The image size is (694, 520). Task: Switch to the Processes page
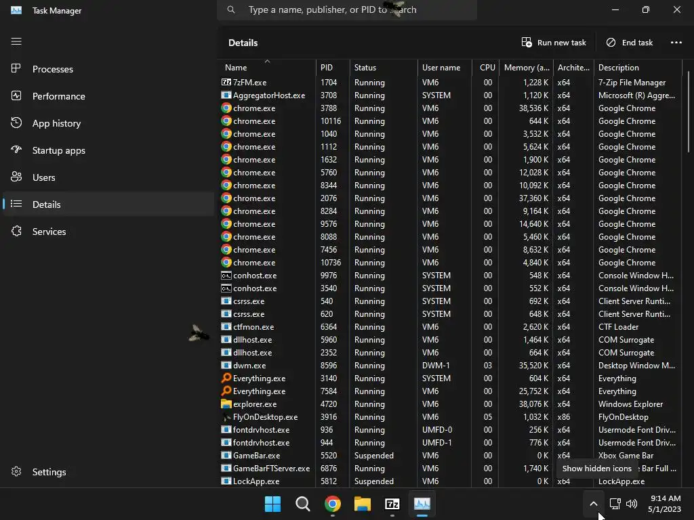coord(108,69)
